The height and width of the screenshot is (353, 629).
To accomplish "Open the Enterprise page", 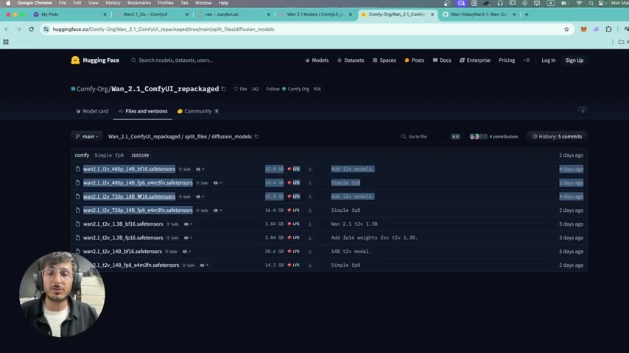I will coord(475,60).
